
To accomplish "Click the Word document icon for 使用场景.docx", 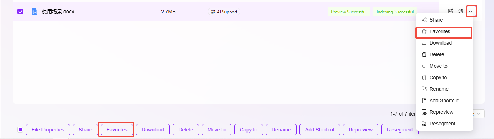I will click(x=35, y=12).
